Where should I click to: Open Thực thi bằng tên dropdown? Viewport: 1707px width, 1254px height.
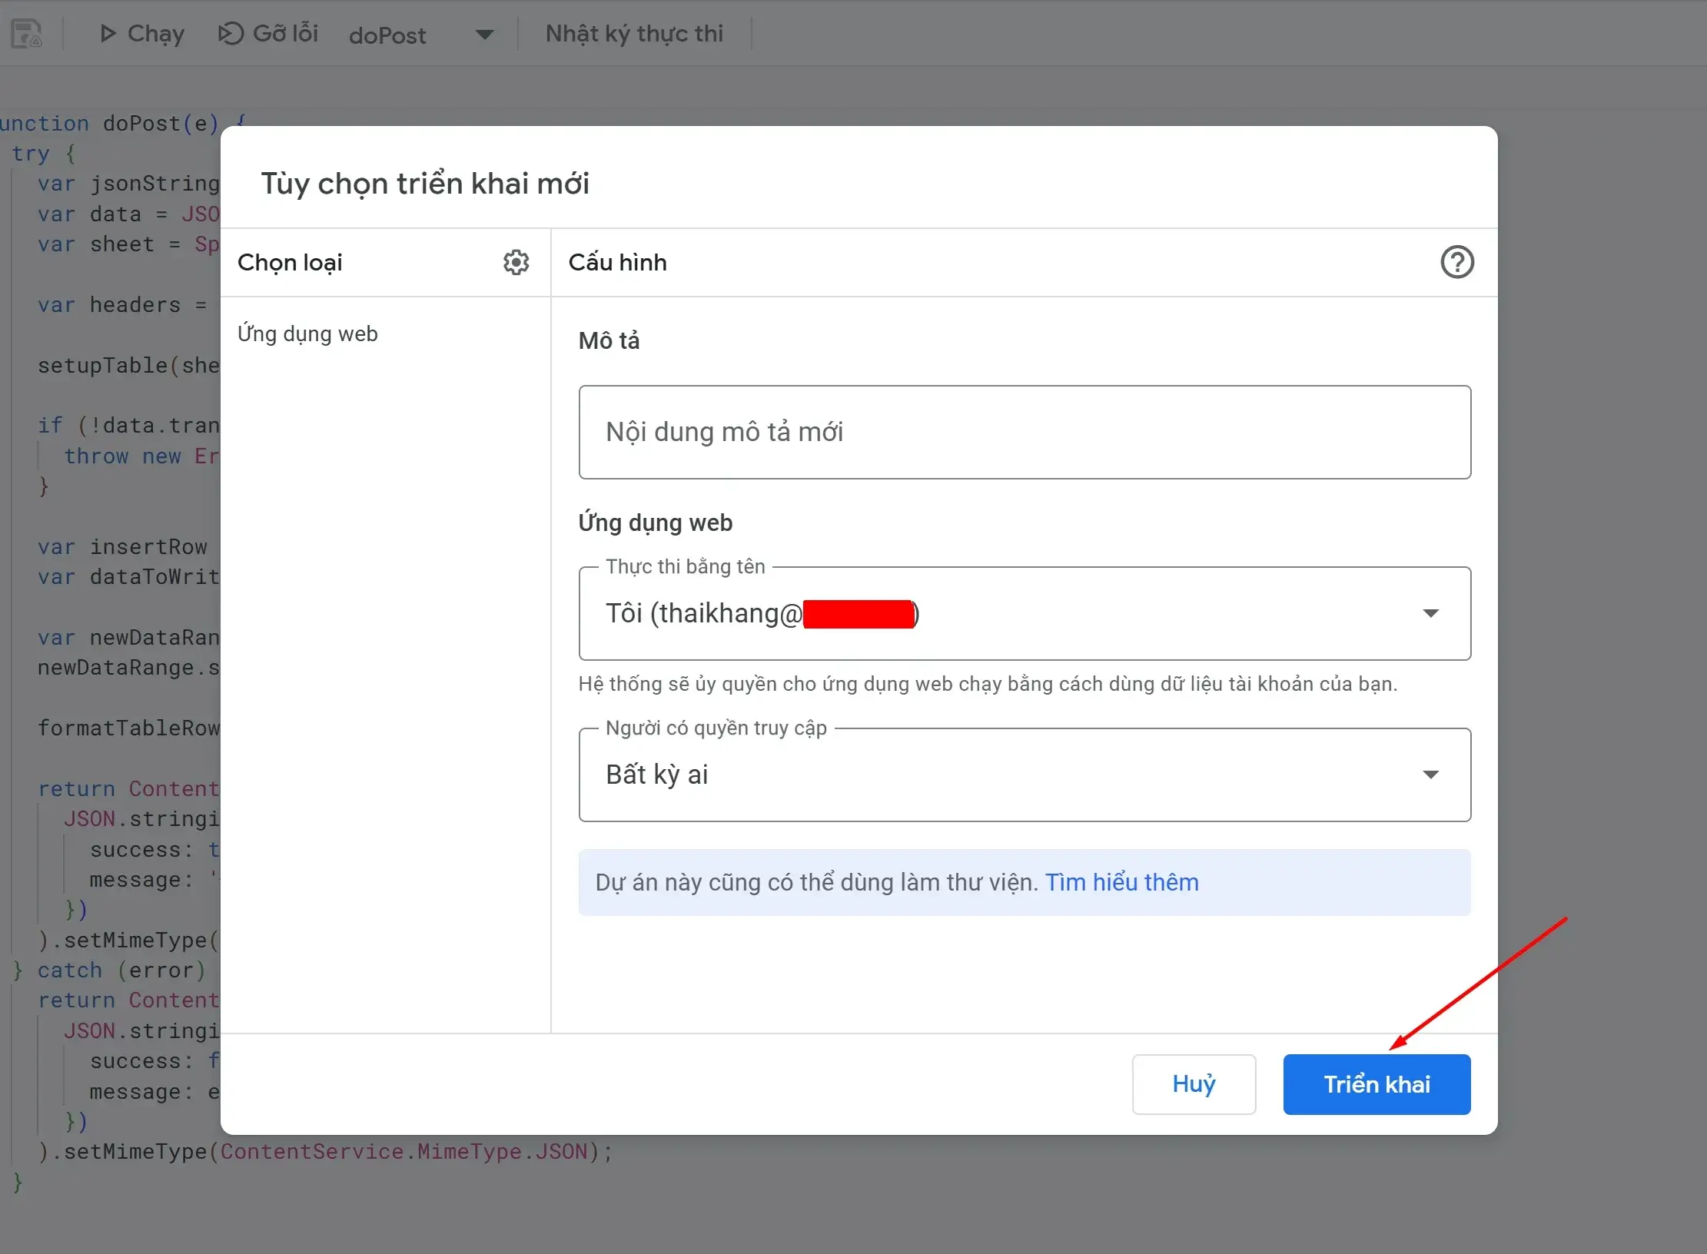click(x=1025, y=613)
